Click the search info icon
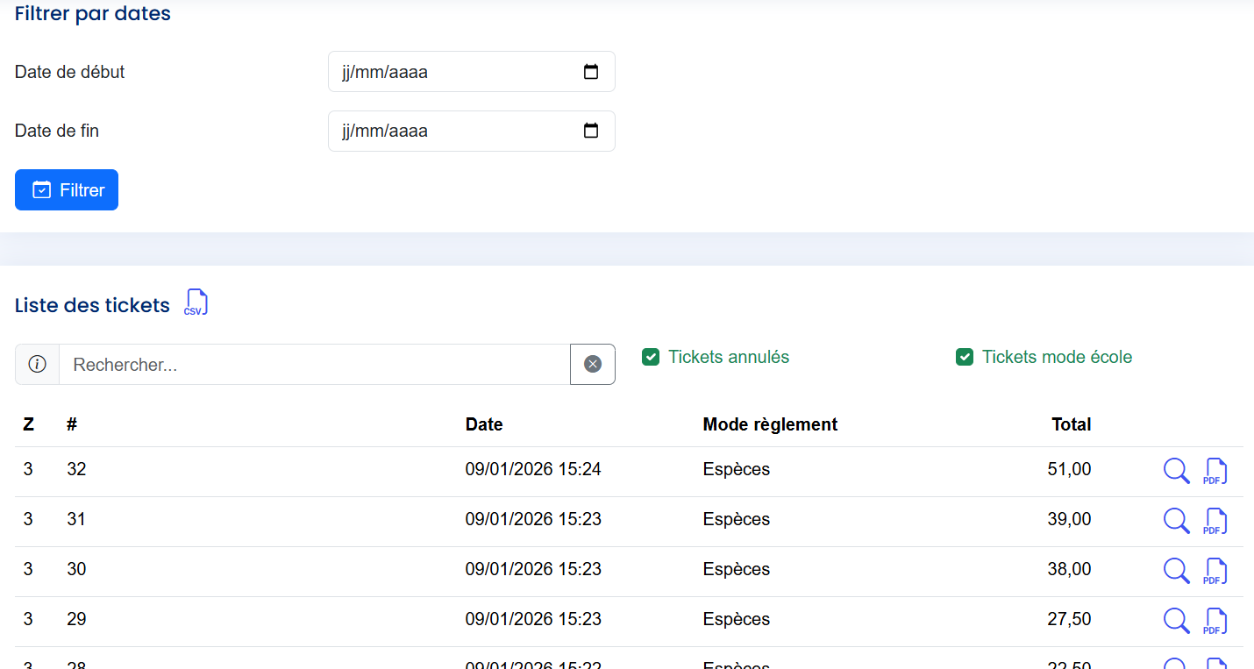This screenshot has width=1254, height=669. click(x=37, y=364)
